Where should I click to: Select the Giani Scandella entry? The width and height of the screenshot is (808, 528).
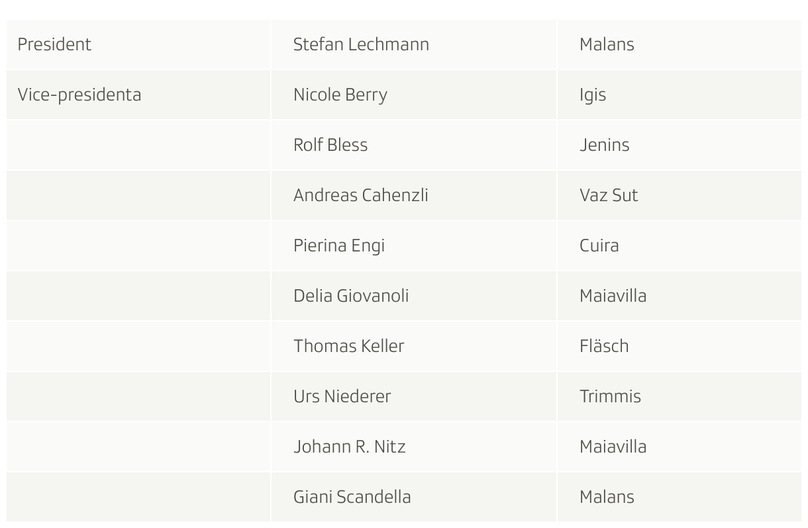(352, 497)
